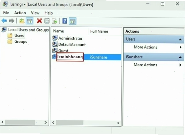
Task: Select the Groups tree node
Action: coord(21,42)
